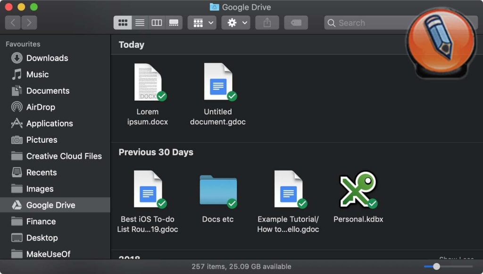This screenshot has height=274, width=483.
Task: Select the Untitled document.gdoc file icon
Action: [219, 82]
